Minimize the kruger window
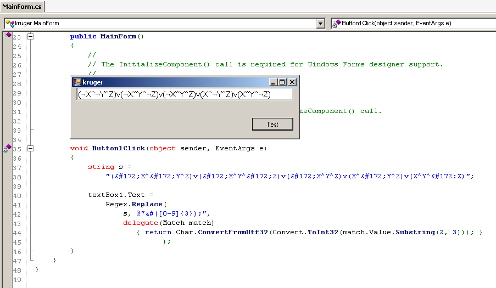The width and height of the screenshot is (496, 288). [273, 82]
